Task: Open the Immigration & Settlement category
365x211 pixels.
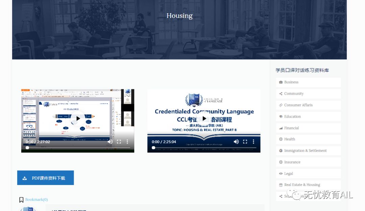Action: pos(308,151)
